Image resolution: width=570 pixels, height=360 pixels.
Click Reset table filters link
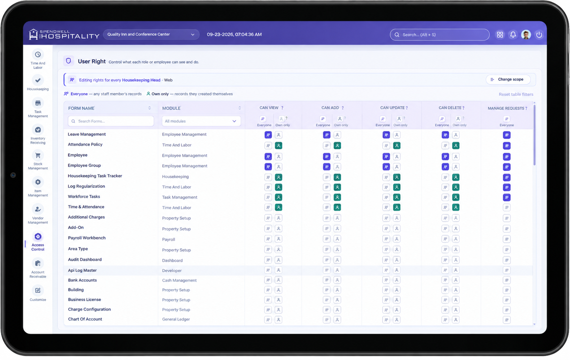[516, 94]
